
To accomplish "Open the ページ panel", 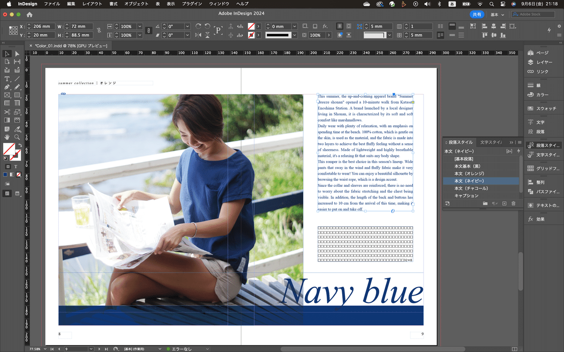I will 543,53.
